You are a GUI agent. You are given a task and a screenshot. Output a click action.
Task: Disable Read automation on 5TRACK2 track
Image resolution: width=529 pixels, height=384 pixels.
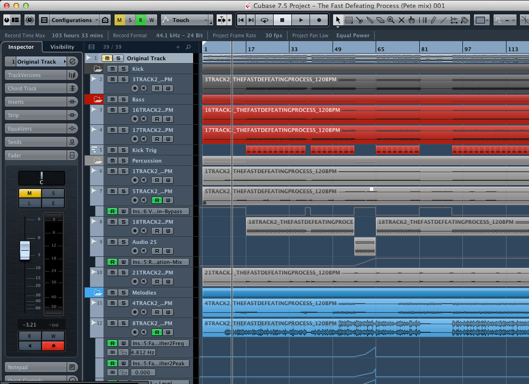[157, 200]
